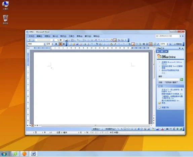This screenshot has height=157, width=193.
Task: Click the border color pen icon
Action: pos(67,40)
